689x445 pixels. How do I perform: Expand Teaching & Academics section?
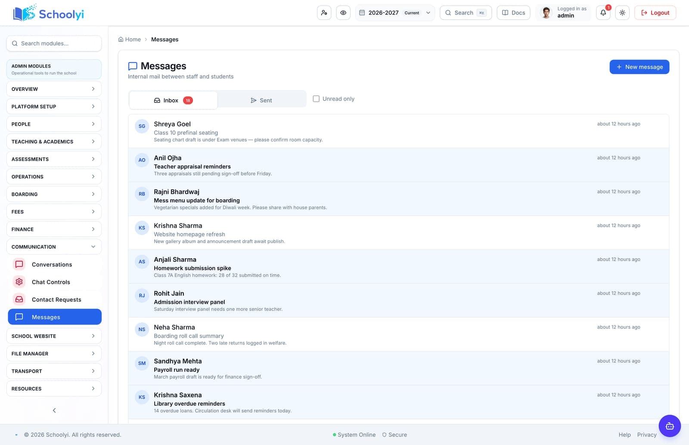pyautogui.click(x=54, y=142)
